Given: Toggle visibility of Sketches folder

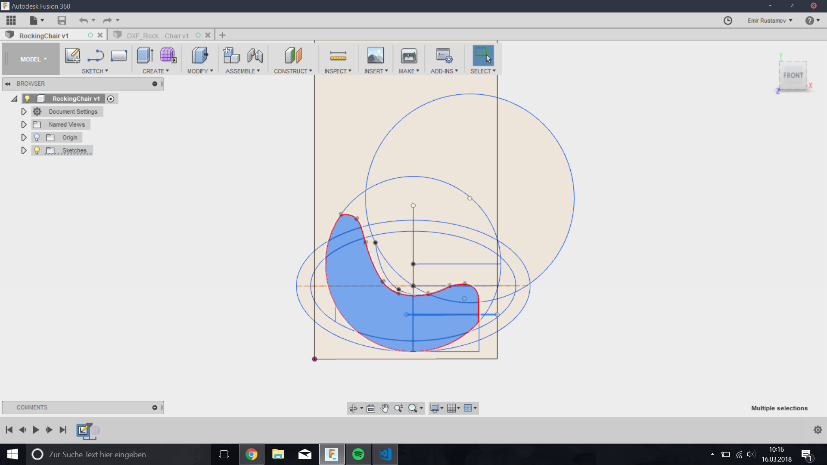Looking at the screenshot, I should tap(37, 150).
